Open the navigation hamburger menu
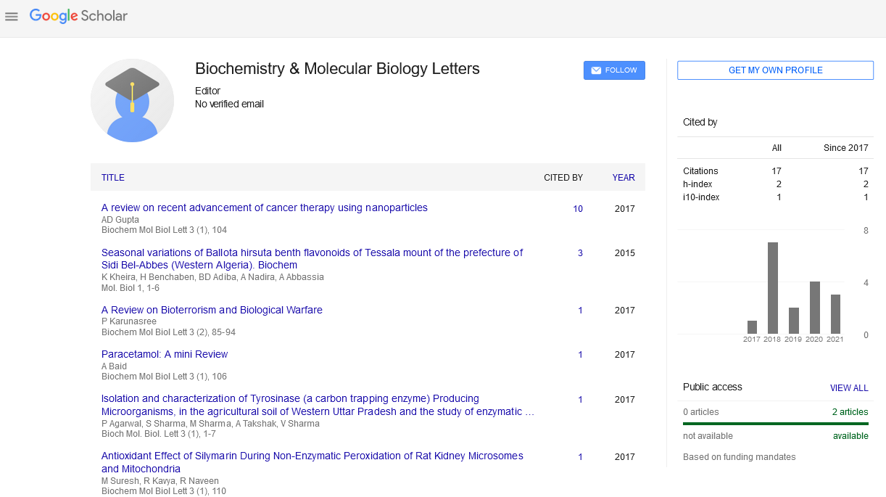886x497 pixels. click(x=11, y=16)
